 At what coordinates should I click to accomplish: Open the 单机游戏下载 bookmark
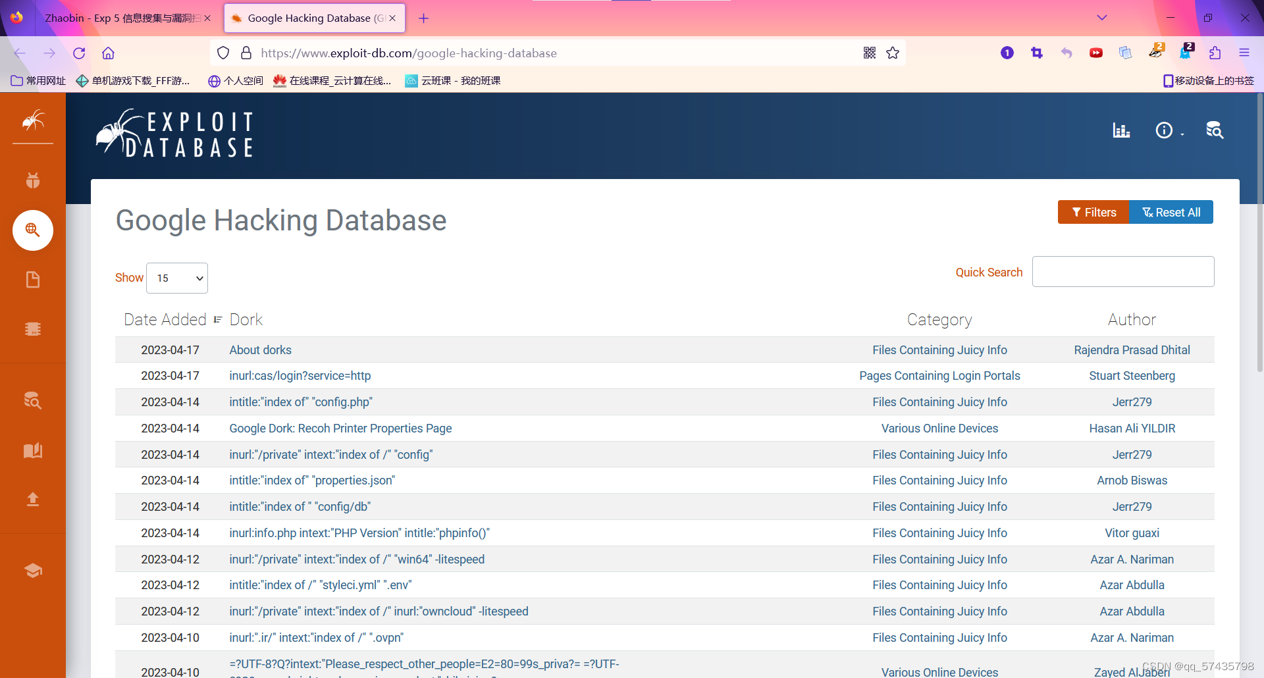pyautogui.click(x=133, y=81)
